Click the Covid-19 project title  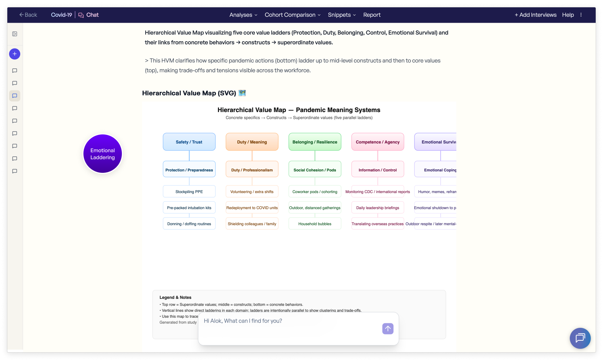pos(61,15)
